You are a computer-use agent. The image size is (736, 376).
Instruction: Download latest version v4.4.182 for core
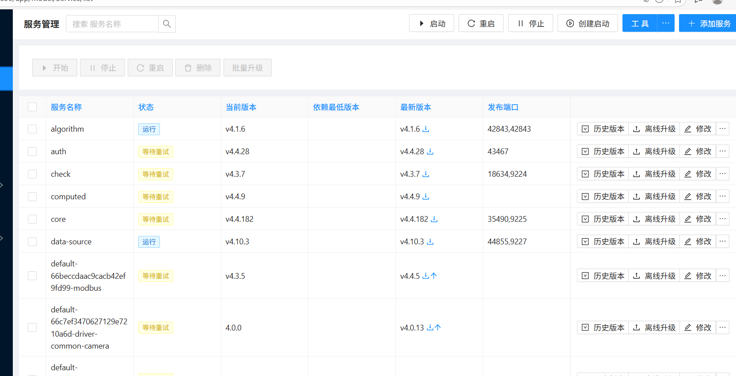[x=434, y=219]
